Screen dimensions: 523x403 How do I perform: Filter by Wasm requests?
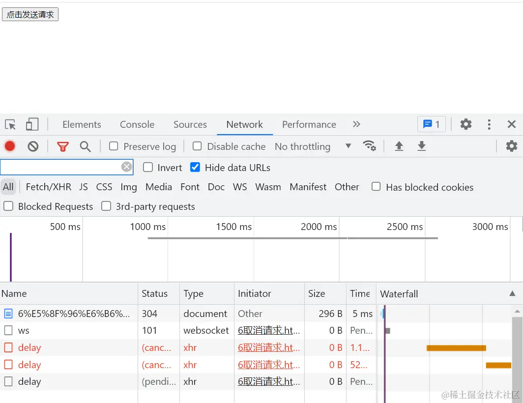268,187
